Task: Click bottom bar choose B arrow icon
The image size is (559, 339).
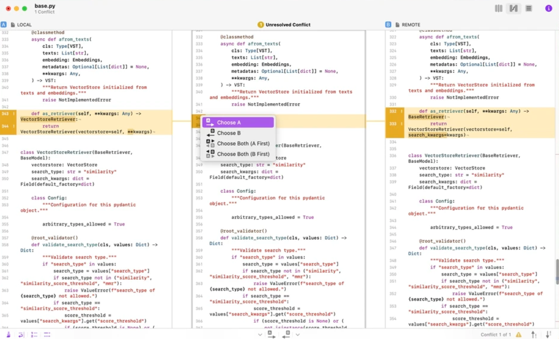Action: [286, 334]
